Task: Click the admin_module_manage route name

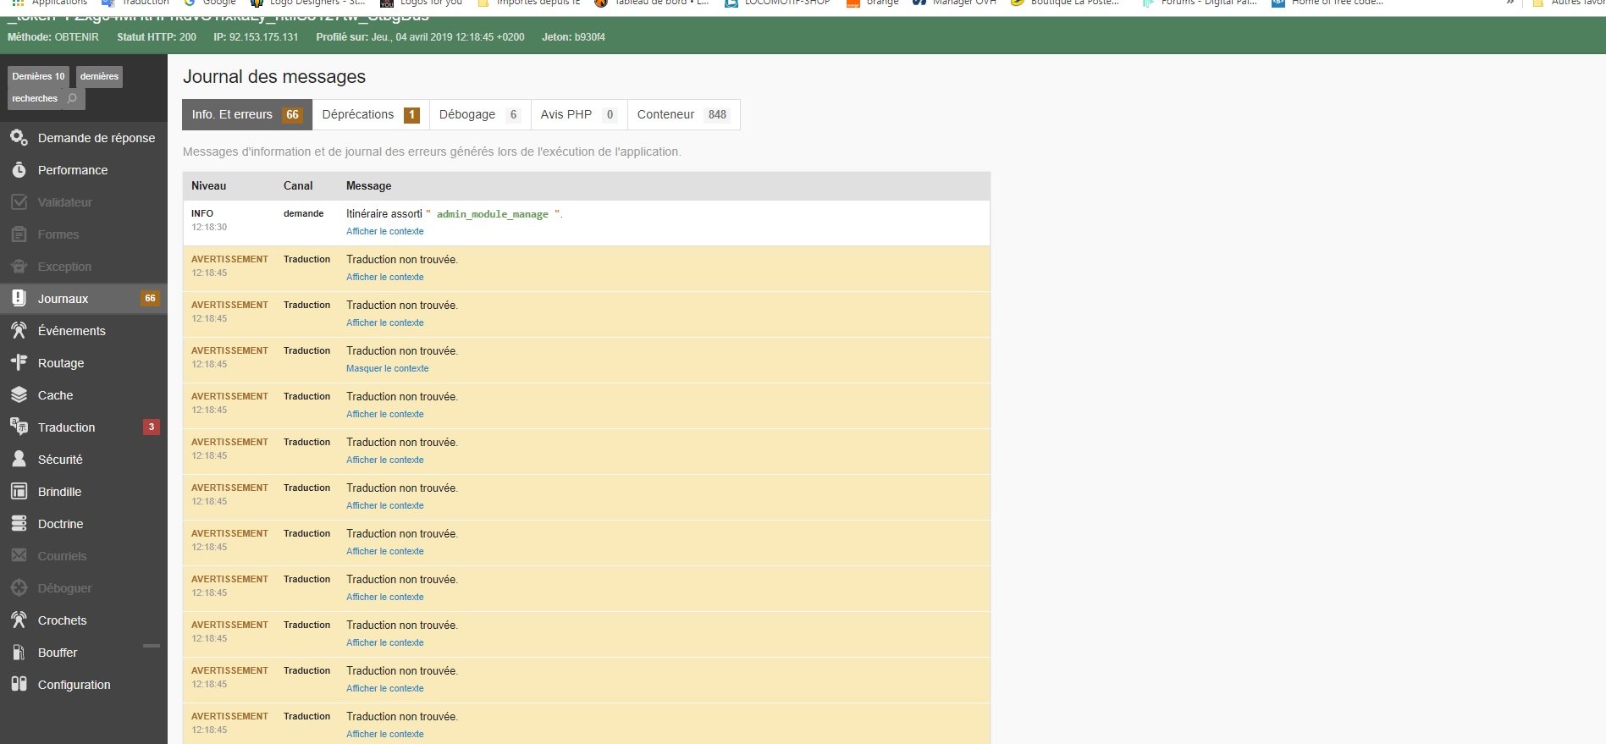Action: click(492, 214)
